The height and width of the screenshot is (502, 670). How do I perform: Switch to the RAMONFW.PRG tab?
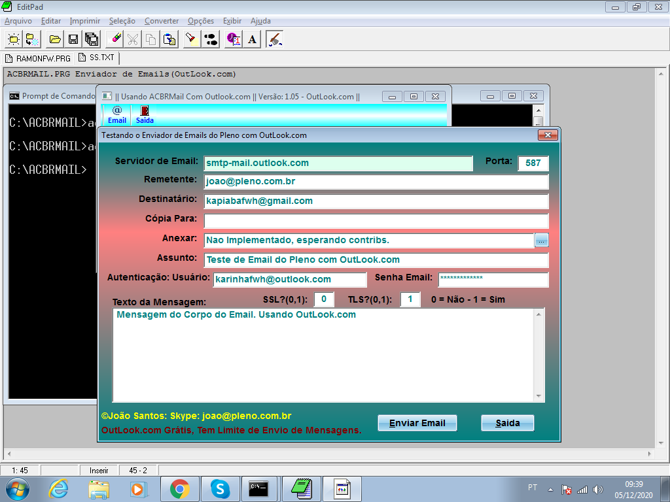[38, 58]
